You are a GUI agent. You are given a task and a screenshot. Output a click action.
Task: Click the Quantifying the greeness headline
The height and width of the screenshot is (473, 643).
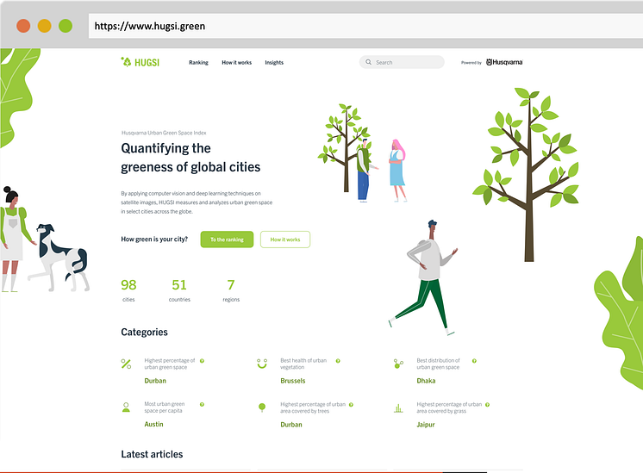(x=190, y=158)
